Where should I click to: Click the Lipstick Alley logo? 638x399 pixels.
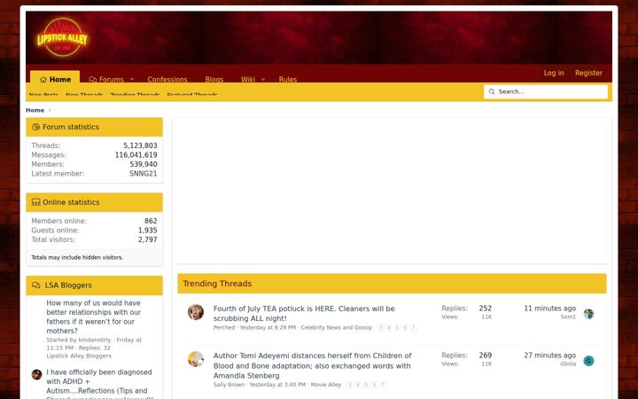click(62, 37)
